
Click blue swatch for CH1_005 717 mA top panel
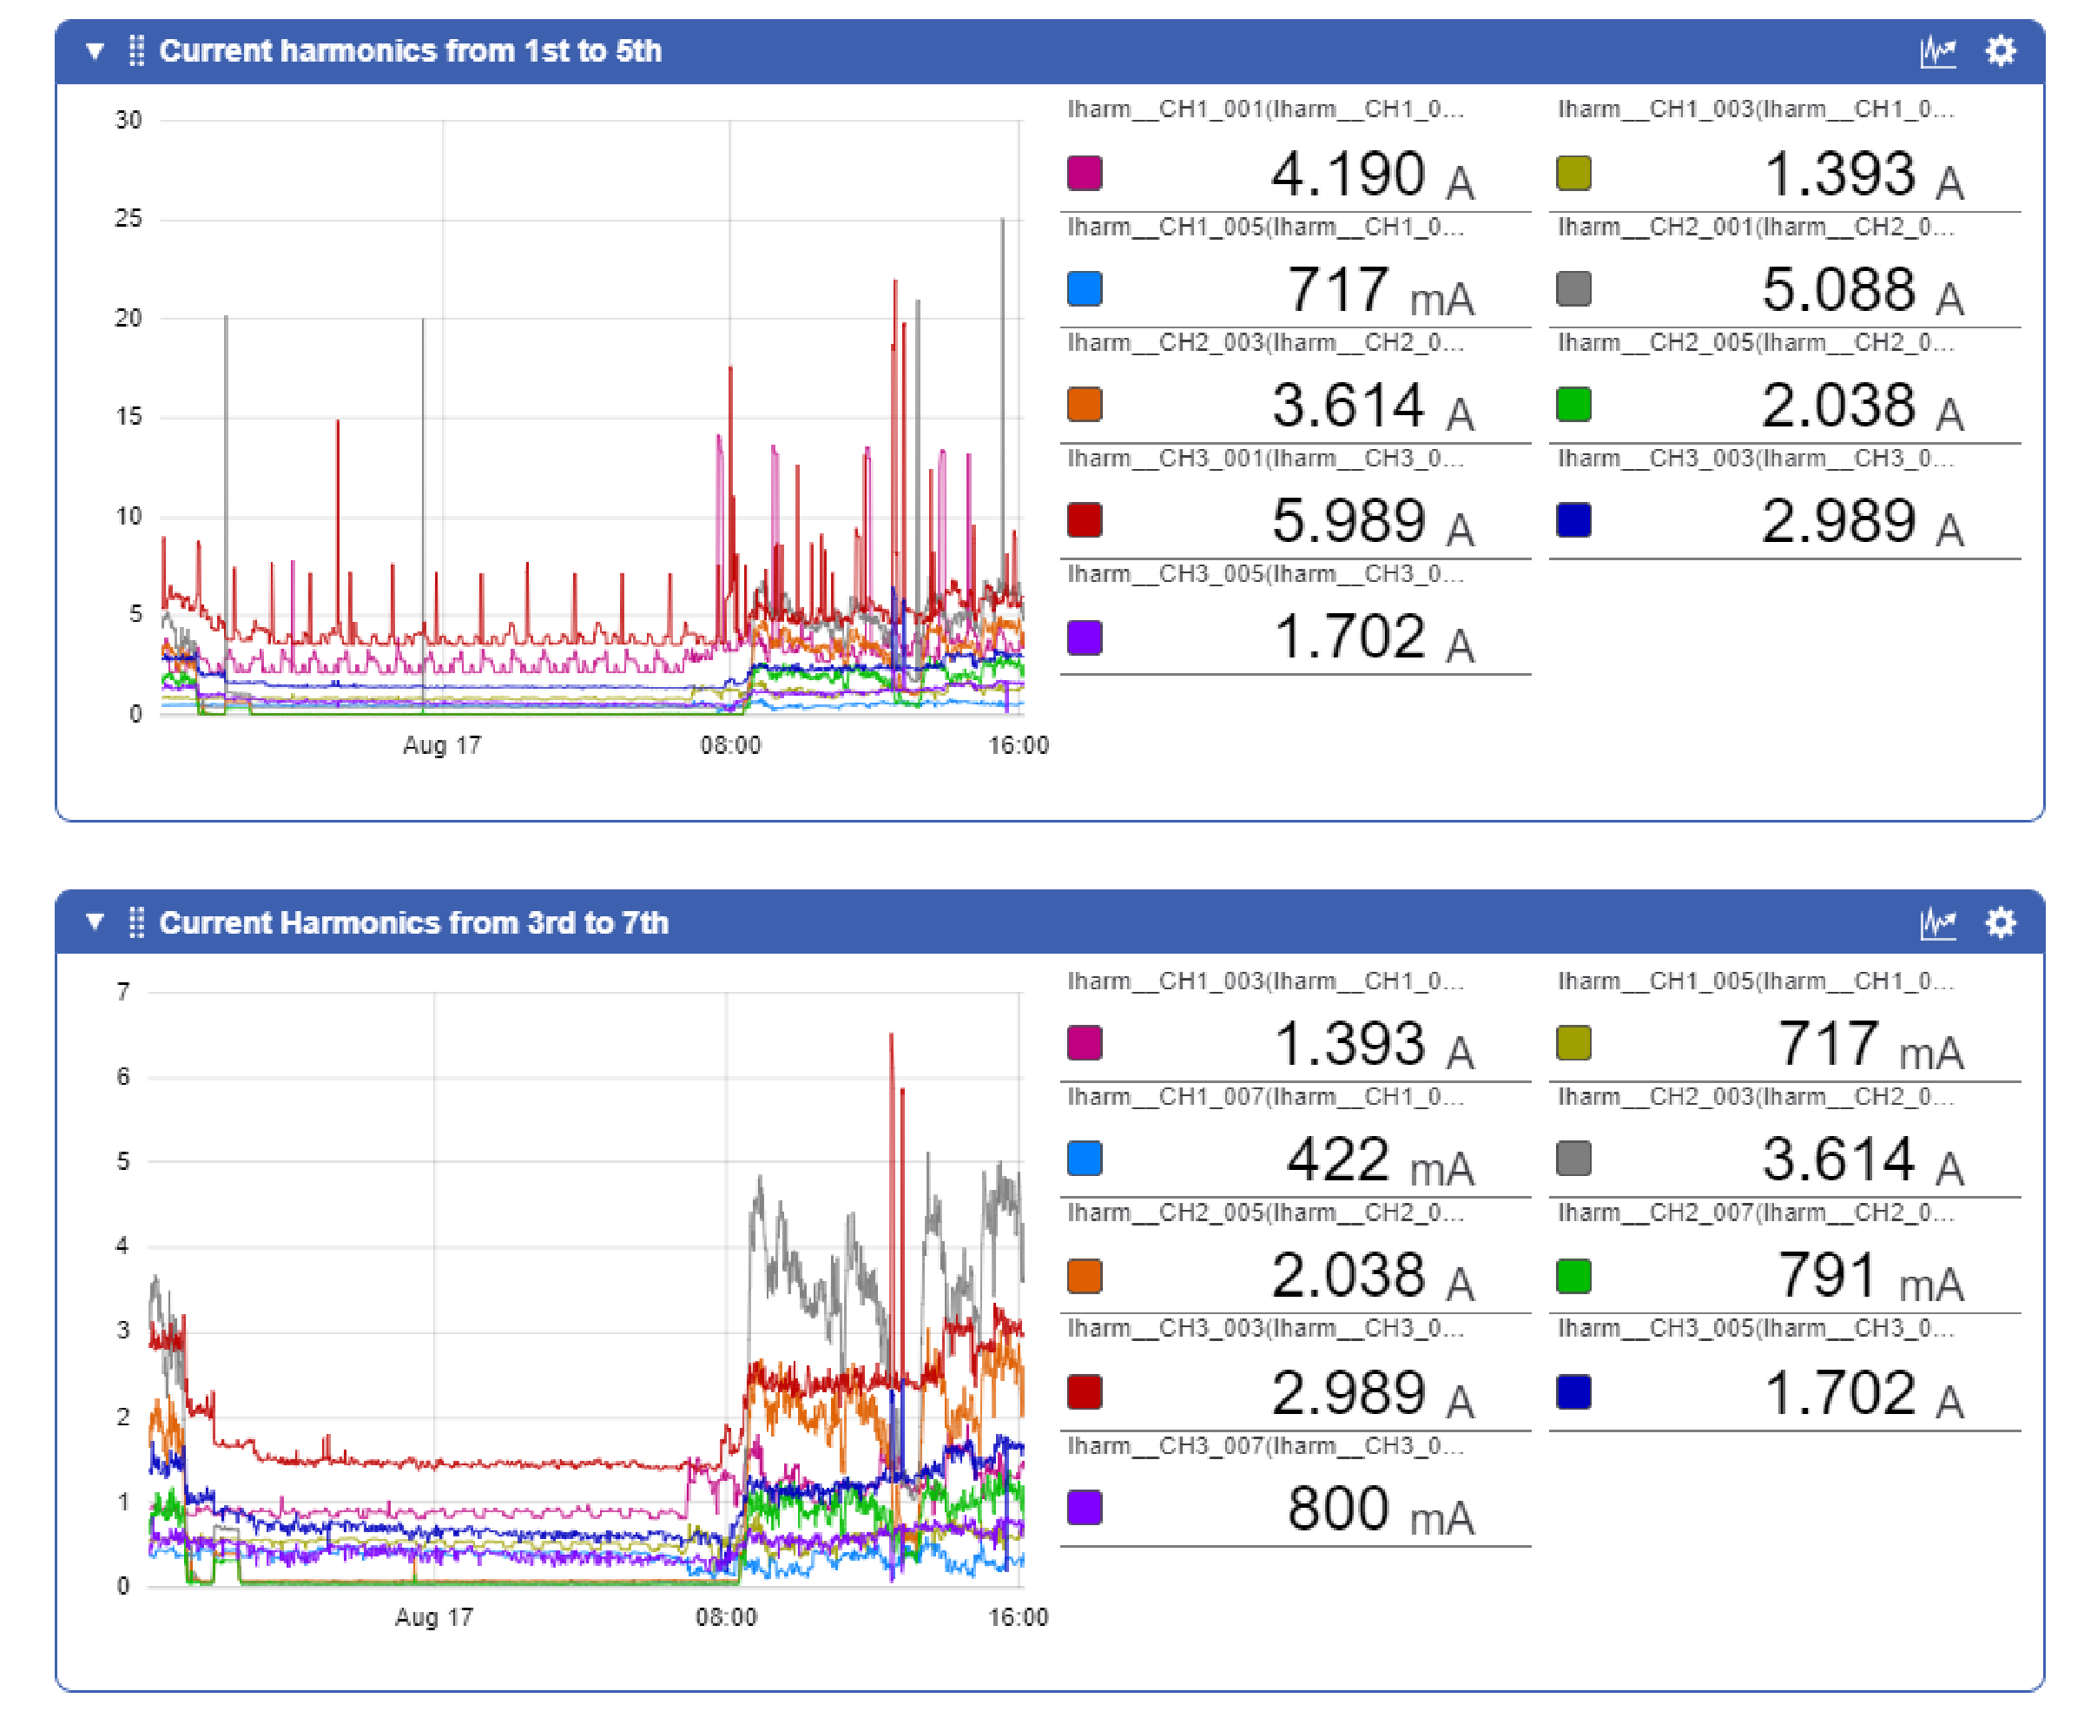pos(1085,289)
